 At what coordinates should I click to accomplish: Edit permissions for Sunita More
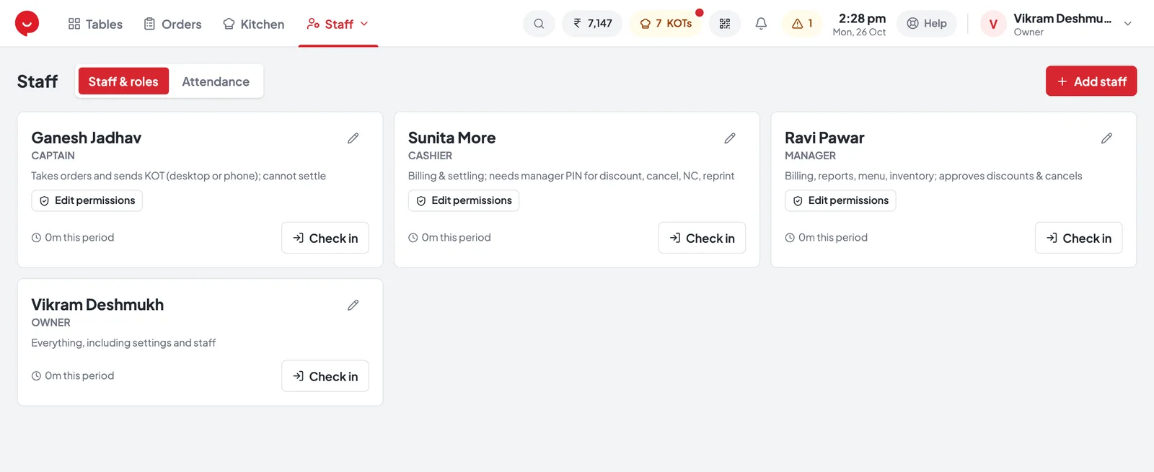tap(464, 200)
